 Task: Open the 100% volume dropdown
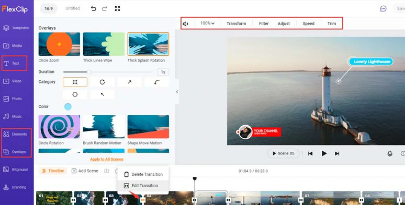[207, 23]
